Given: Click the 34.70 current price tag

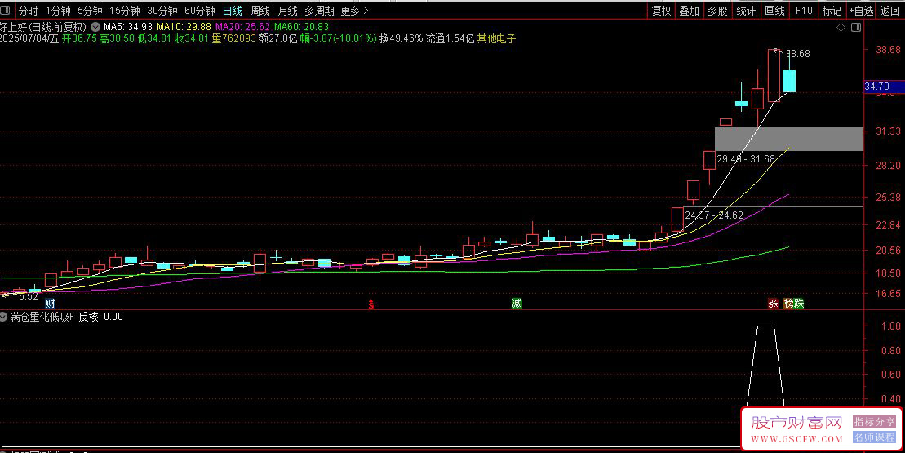Looking at the screenshot, I should (884, 87).
